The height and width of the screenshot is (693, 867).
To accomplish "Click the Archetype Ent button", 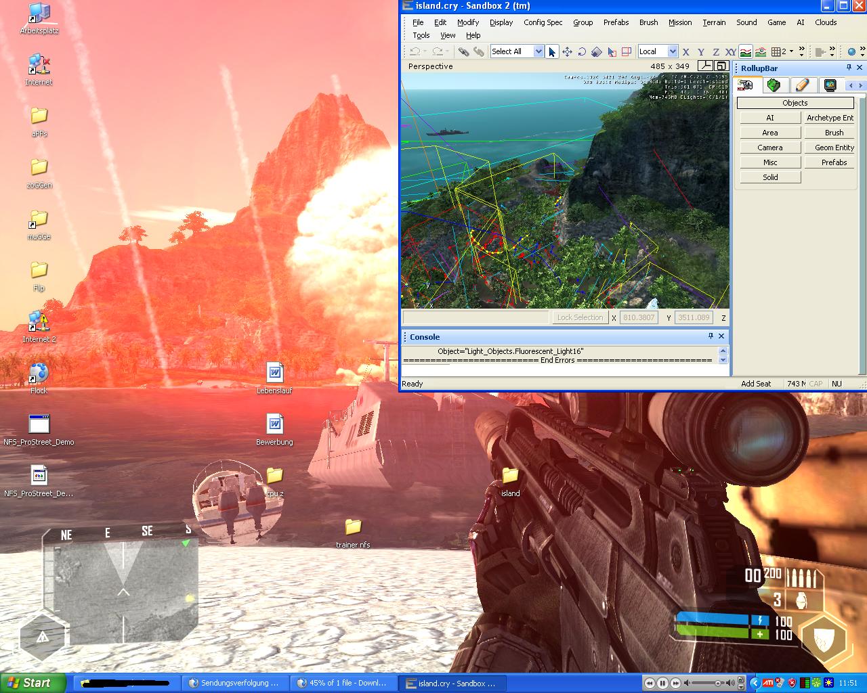I will click(x=830, y=118).
